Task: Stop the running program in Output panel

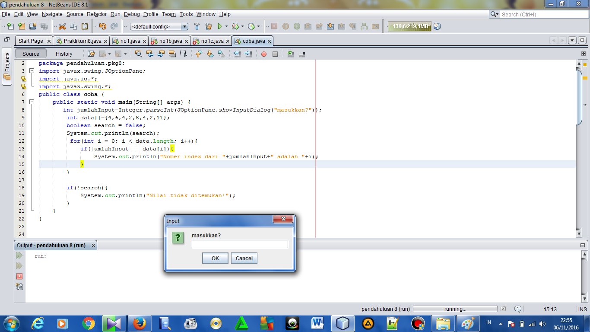Action: (x=19, y=276)
